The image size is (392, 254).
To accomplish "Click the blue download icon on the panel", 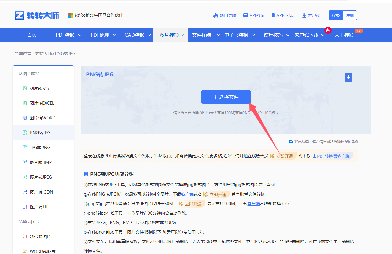I will pyautogui.click(x=348, y=77).
